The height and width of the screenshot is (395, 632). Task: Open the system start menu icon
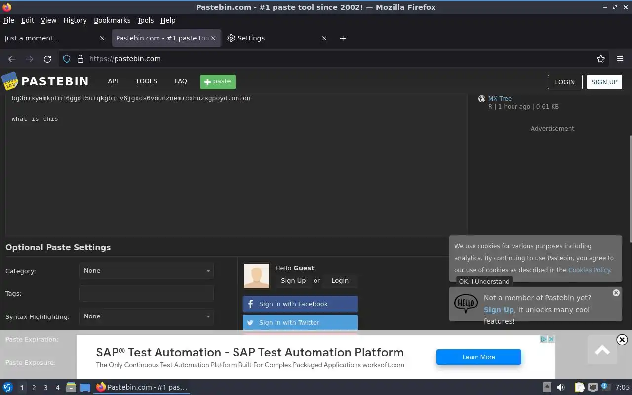pyautogui.click(x=8, y=387)
